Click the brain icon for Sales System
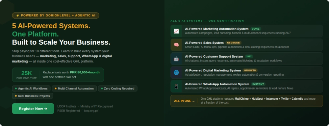 [176, 45]
